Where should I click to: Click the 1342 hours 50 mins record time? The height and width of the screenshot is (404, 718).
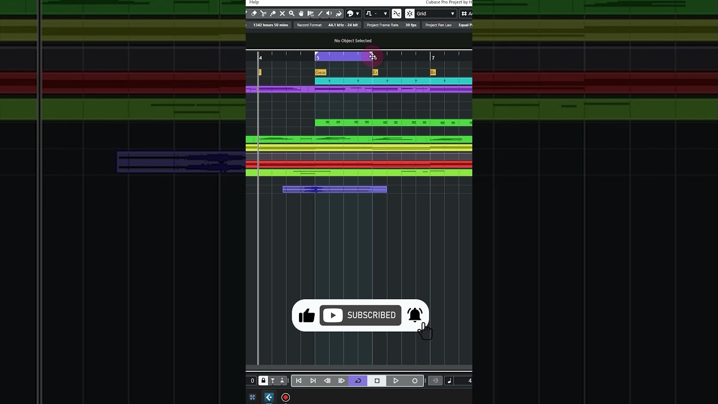pos(270,25)
